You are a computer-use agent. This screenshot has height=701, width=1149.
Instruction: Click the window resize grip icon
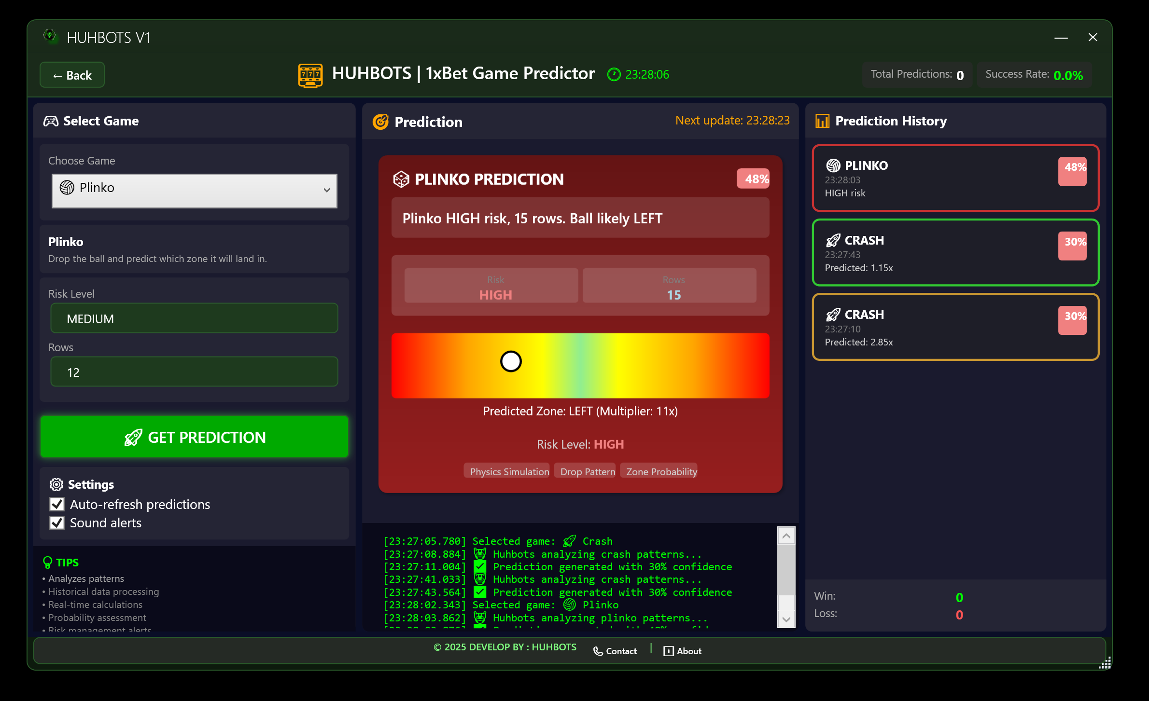pos(1105,663)
